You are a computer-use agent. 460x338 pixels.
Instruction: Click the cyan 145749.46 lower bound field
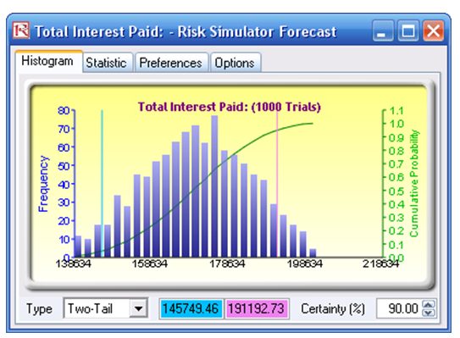[x=191, y=308]
